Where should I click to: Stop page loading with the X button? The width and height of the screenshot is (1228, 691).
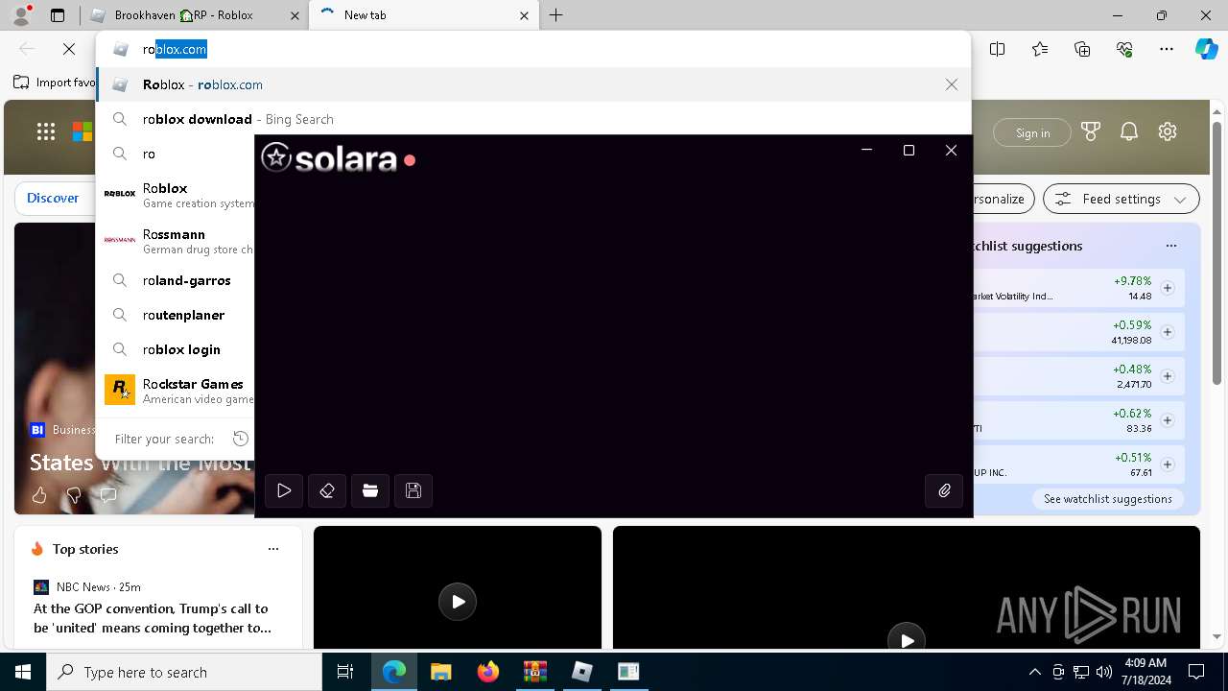pyautogui.click(x=69, y=49)
